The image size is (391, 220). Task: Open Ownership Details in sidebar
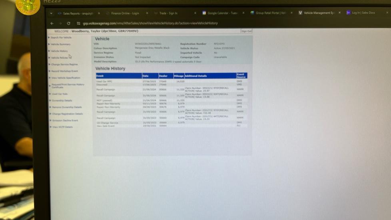point(62,100)
